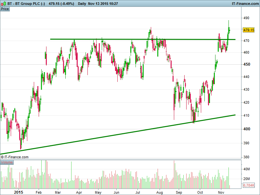Select the horizontal green resistance line at 470
The height and width of the screenshot is (195, 260).
pos(130,39)
